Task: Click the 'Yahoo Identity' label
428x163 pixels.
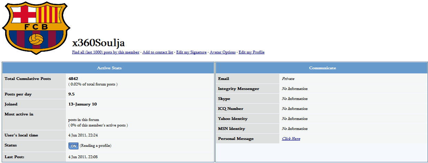Action: (233, 119)
